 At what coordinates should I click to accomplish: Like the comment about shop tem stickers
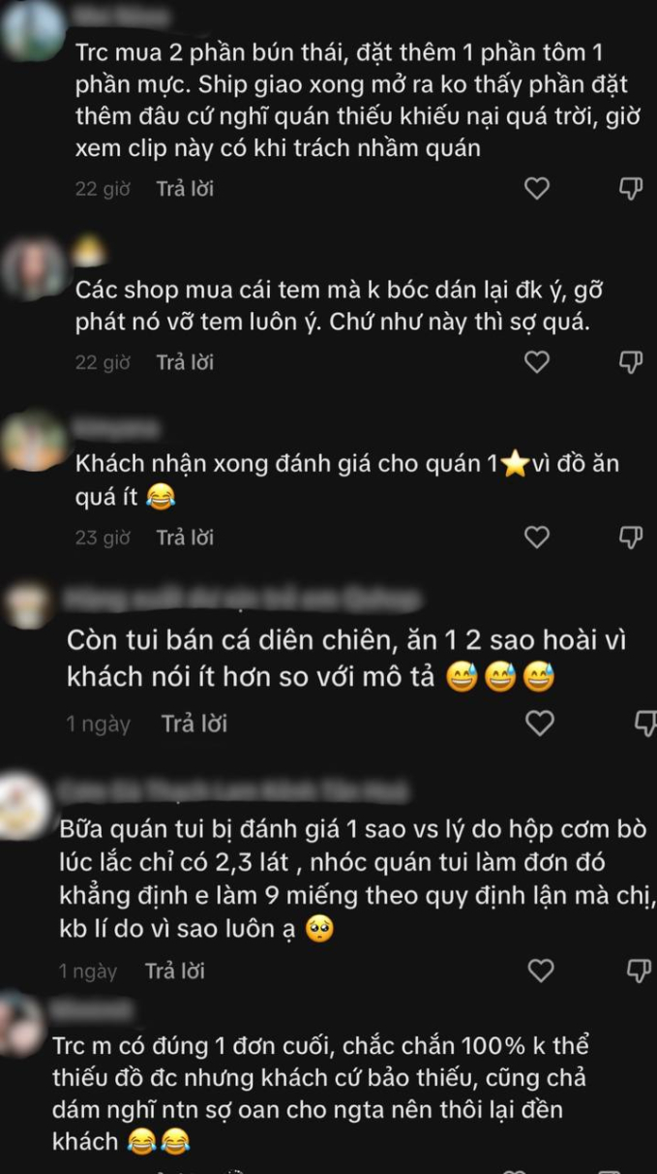click(x=537, y=362)
